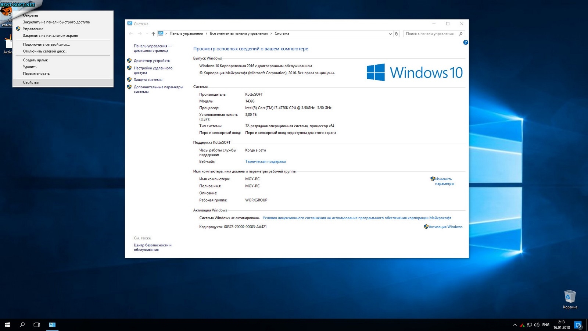Click the search magnifier icon in Control Panel

461,34
